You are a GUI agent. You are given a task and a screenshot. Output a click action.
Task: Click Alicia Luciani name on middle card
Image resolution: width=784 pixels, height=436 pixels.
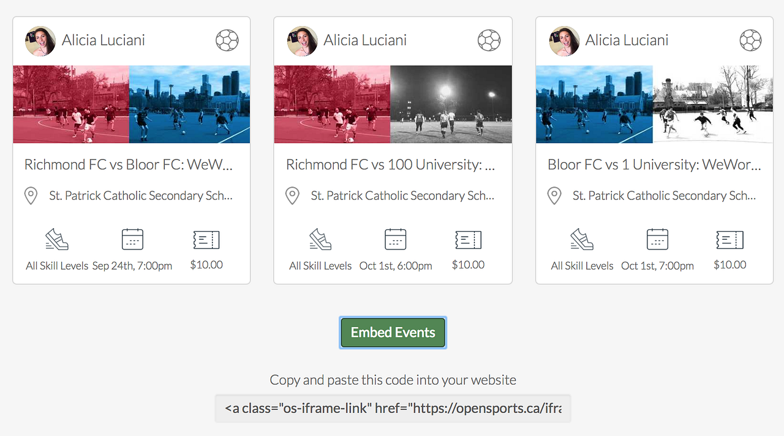[x=365, y=40]
